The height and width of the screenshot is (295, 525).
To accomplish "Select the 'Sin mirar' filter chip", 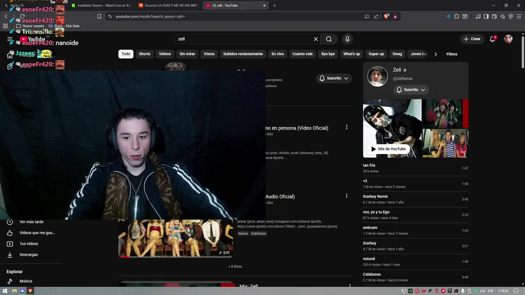I will [x=187, y=54].
